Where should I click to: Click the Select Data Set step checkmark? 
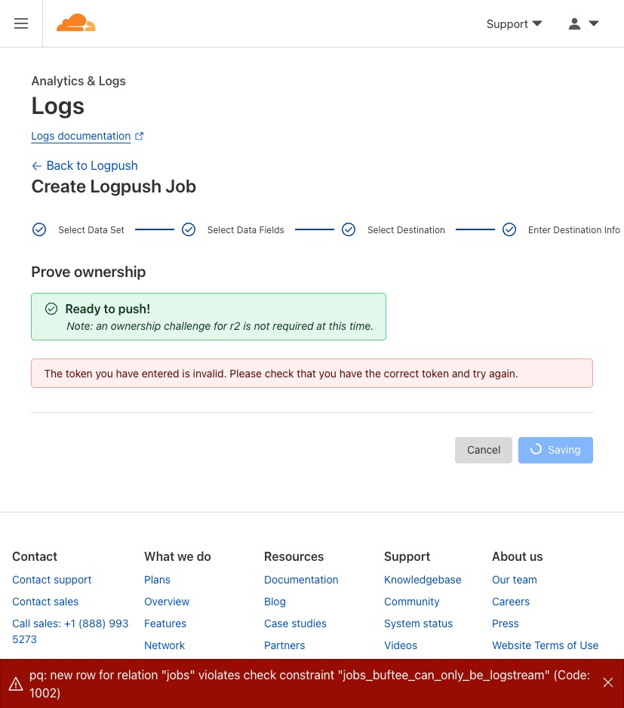click(39, 229)
